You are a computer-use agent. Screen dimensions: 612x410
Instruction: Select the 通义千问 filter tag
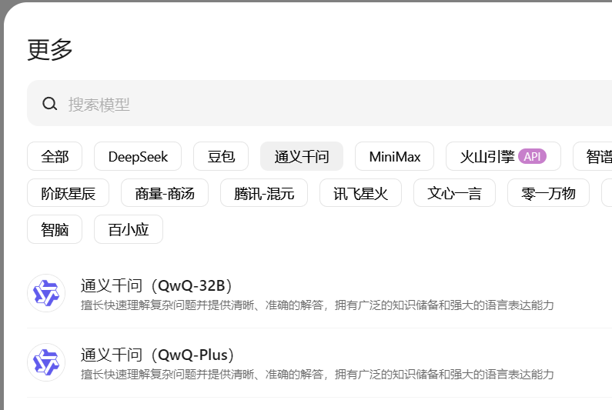click(302, 156)
